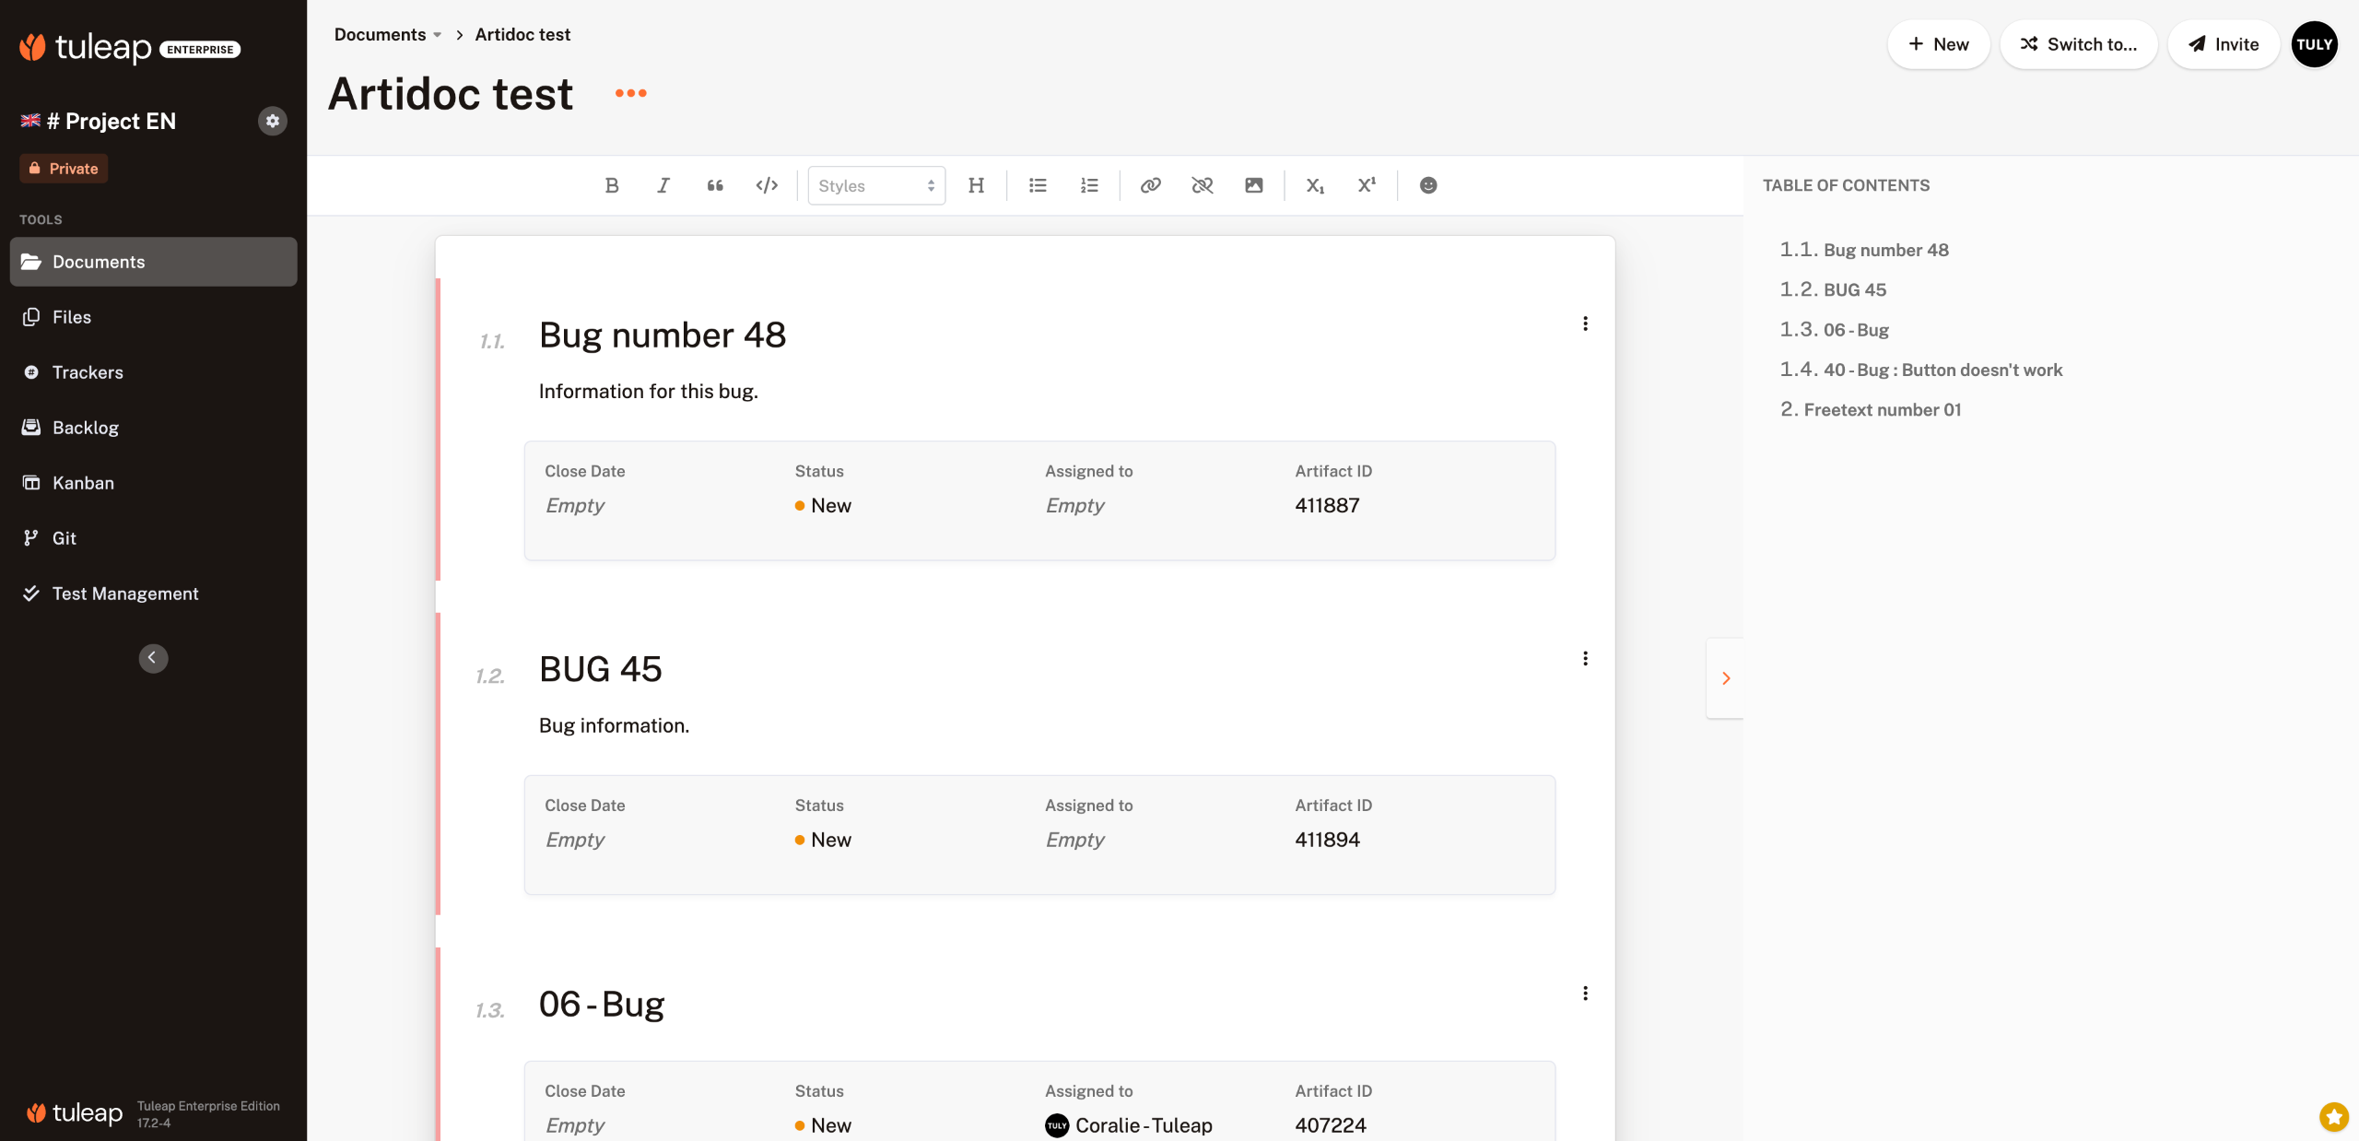2359x1141 pixels.
Task: Open the Styles dropdown
Action: 876,185
